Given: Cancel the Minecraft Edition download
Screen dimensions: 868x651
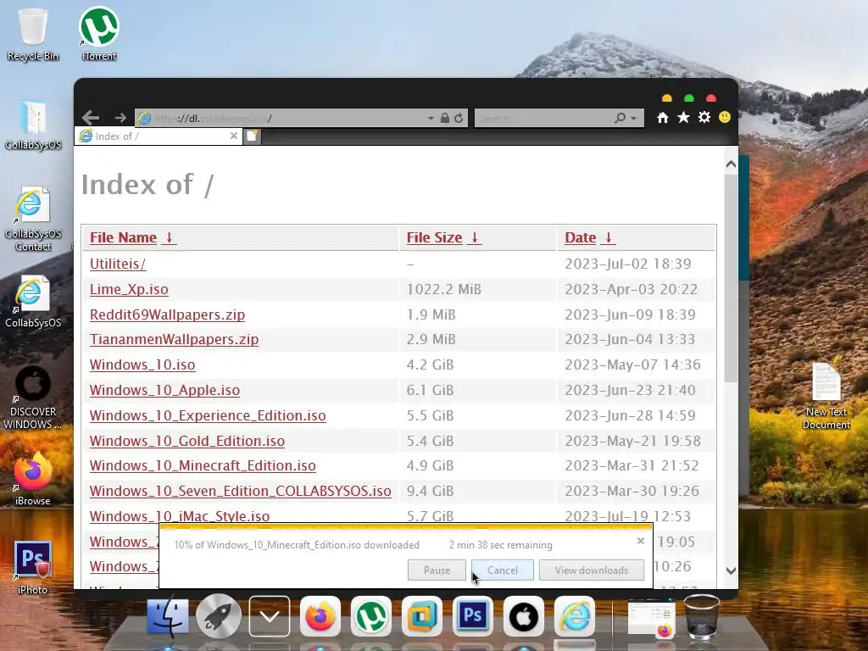Looking at the screenshot, I should [502, 570].
